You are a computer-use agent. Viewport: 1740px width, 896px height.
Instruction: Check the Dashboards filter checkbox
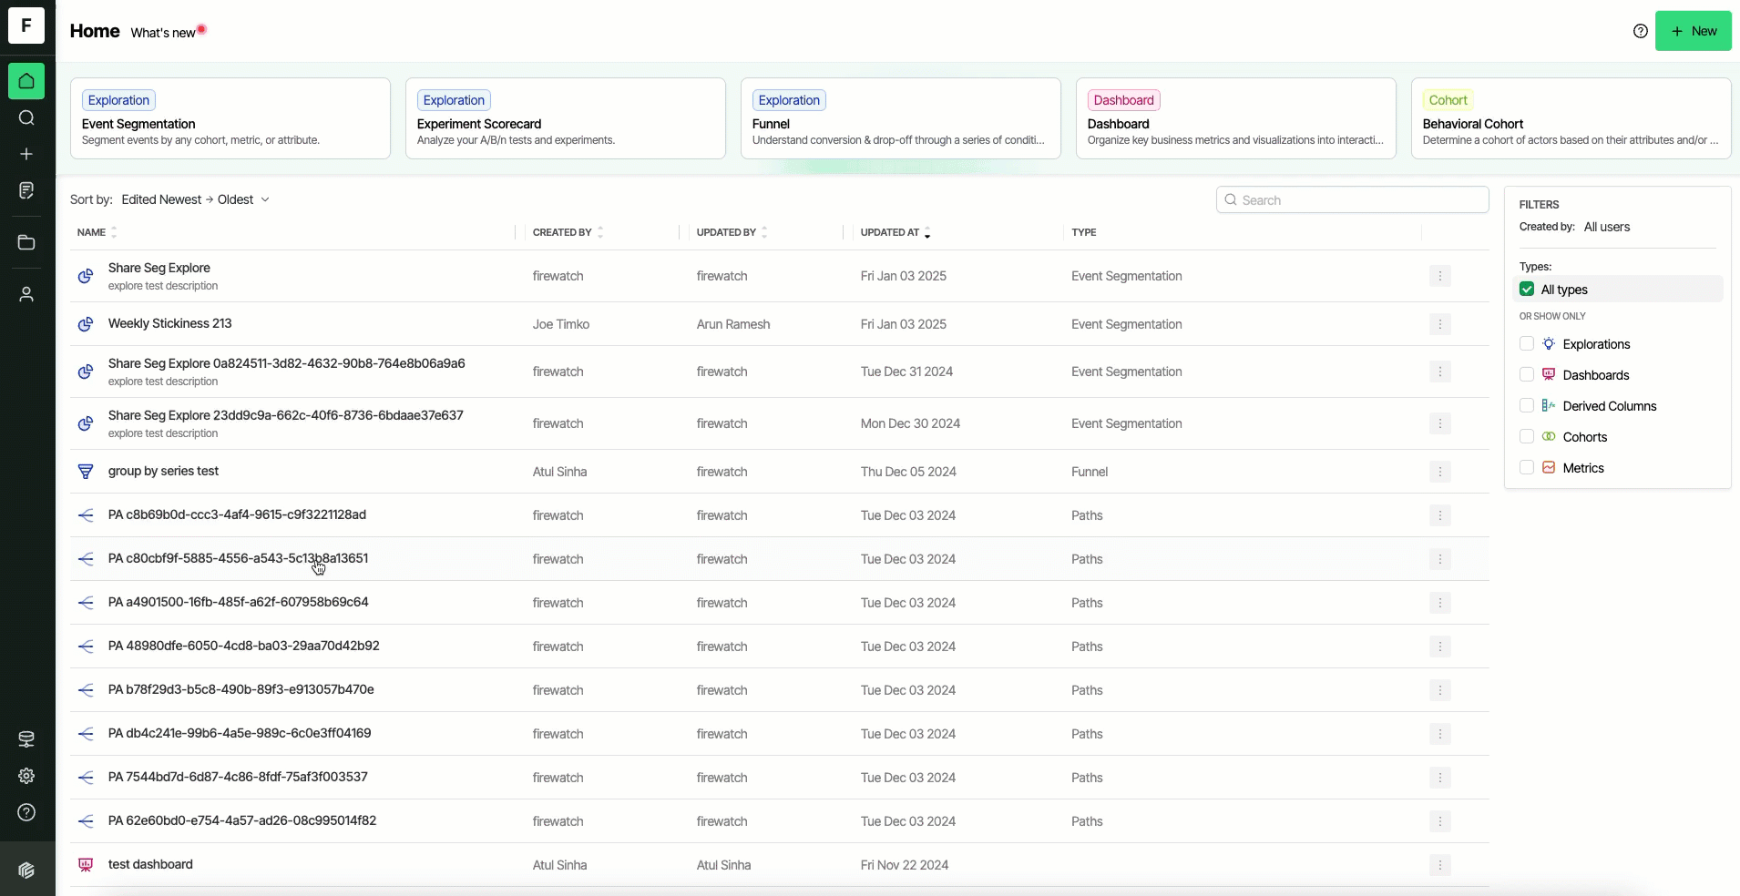(x=1527, y=375)
